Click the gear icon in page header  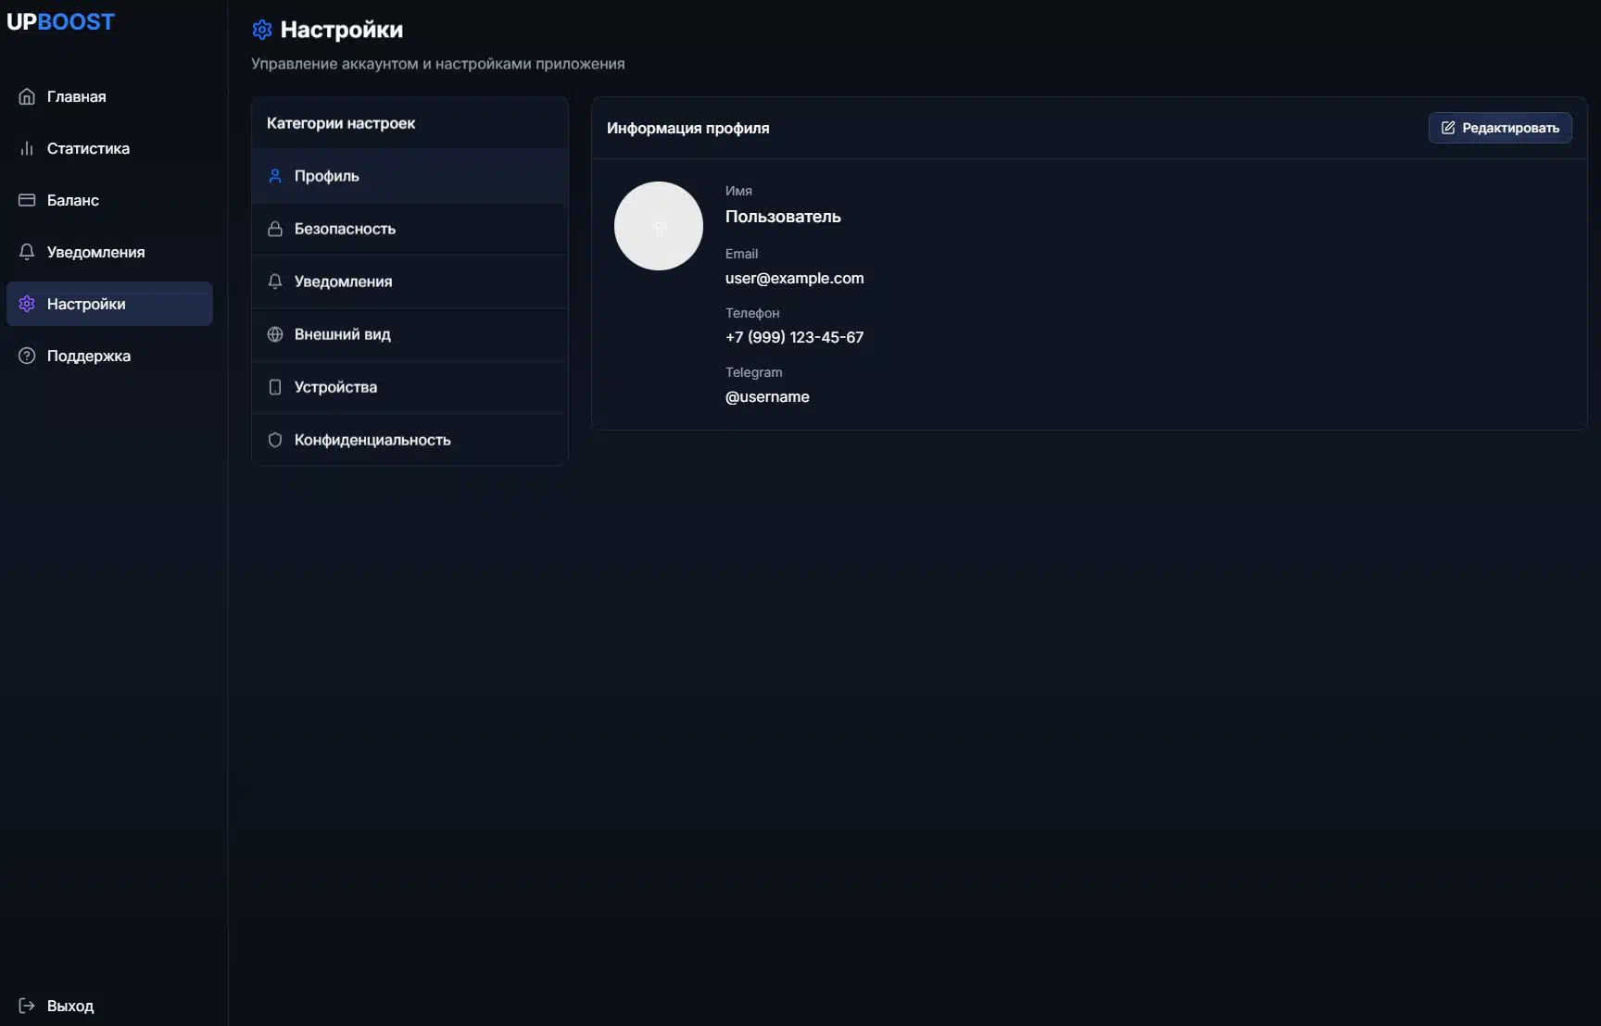click(x=262, y=30)
